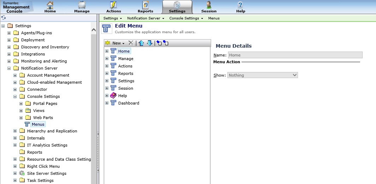Click the left tree vertical scrollbar
Screen dimensions: 376x184
coord(94,106)
